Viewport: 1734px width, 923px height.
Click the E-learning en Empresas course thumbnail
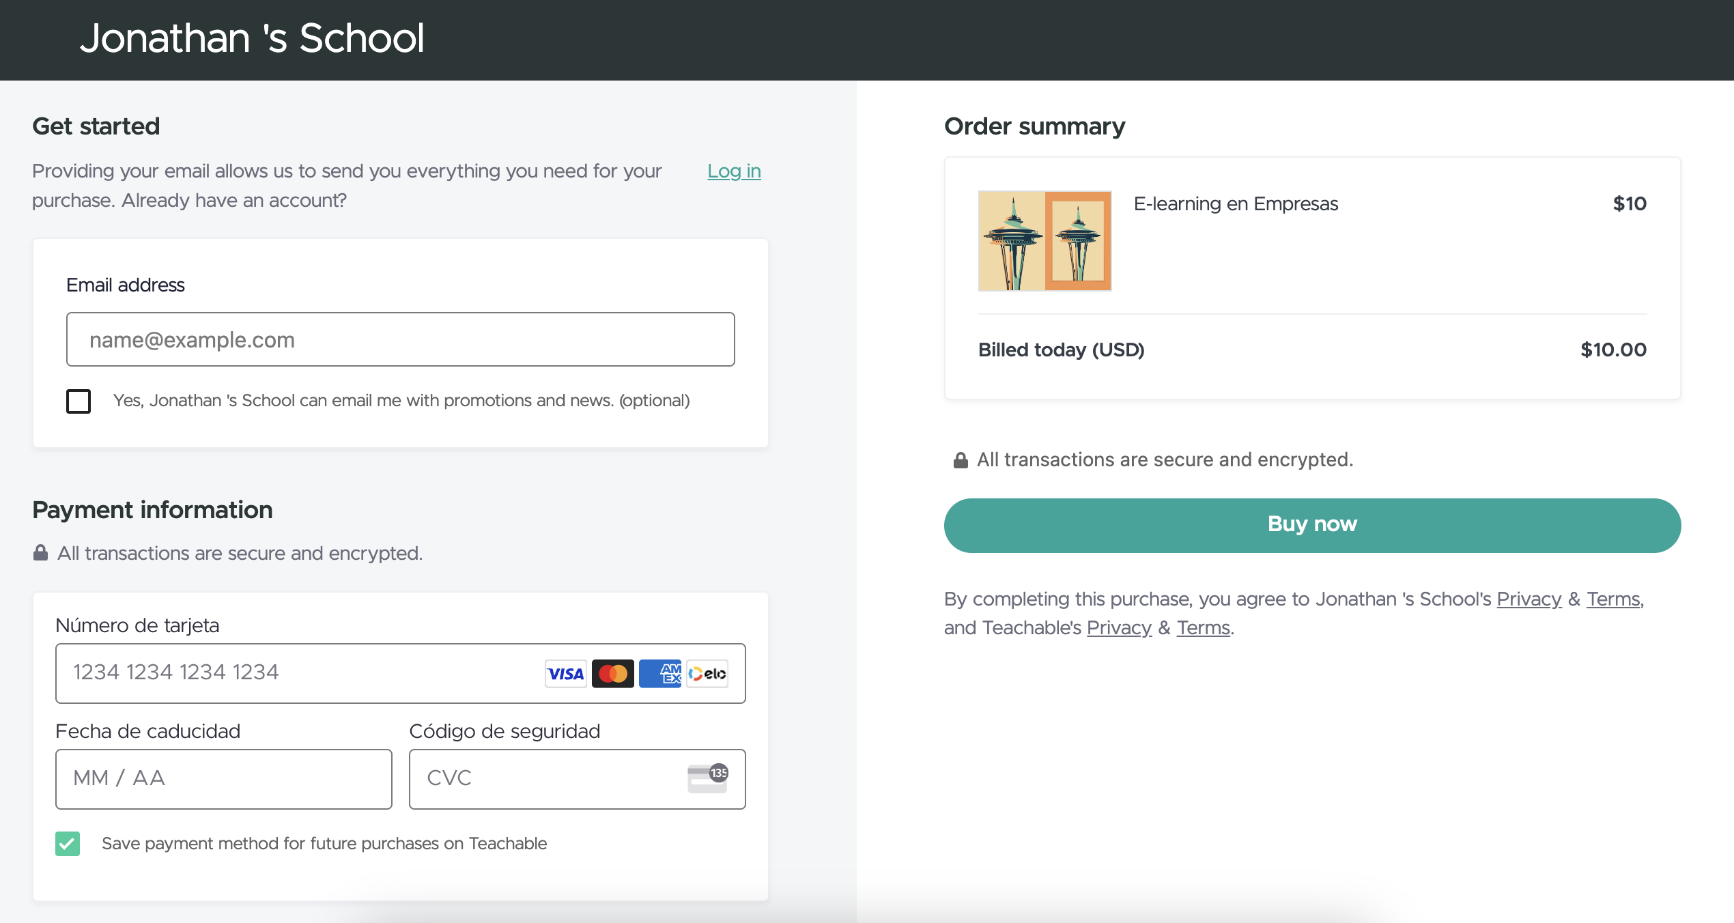1044,240
